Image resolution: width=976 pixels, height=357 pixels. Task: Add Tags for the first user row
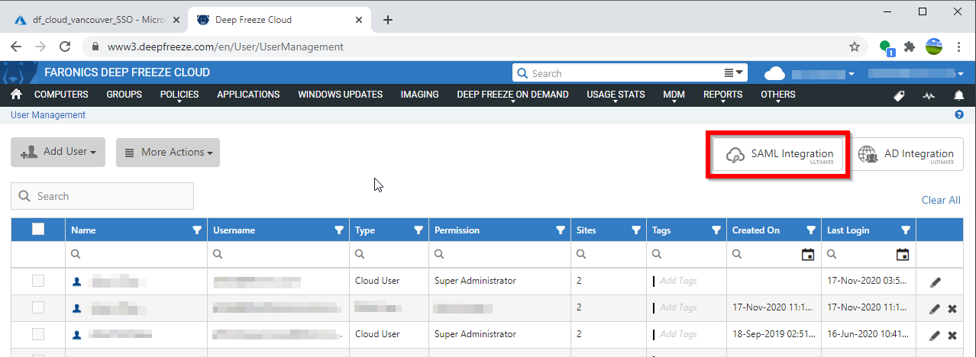coord(678,281)
